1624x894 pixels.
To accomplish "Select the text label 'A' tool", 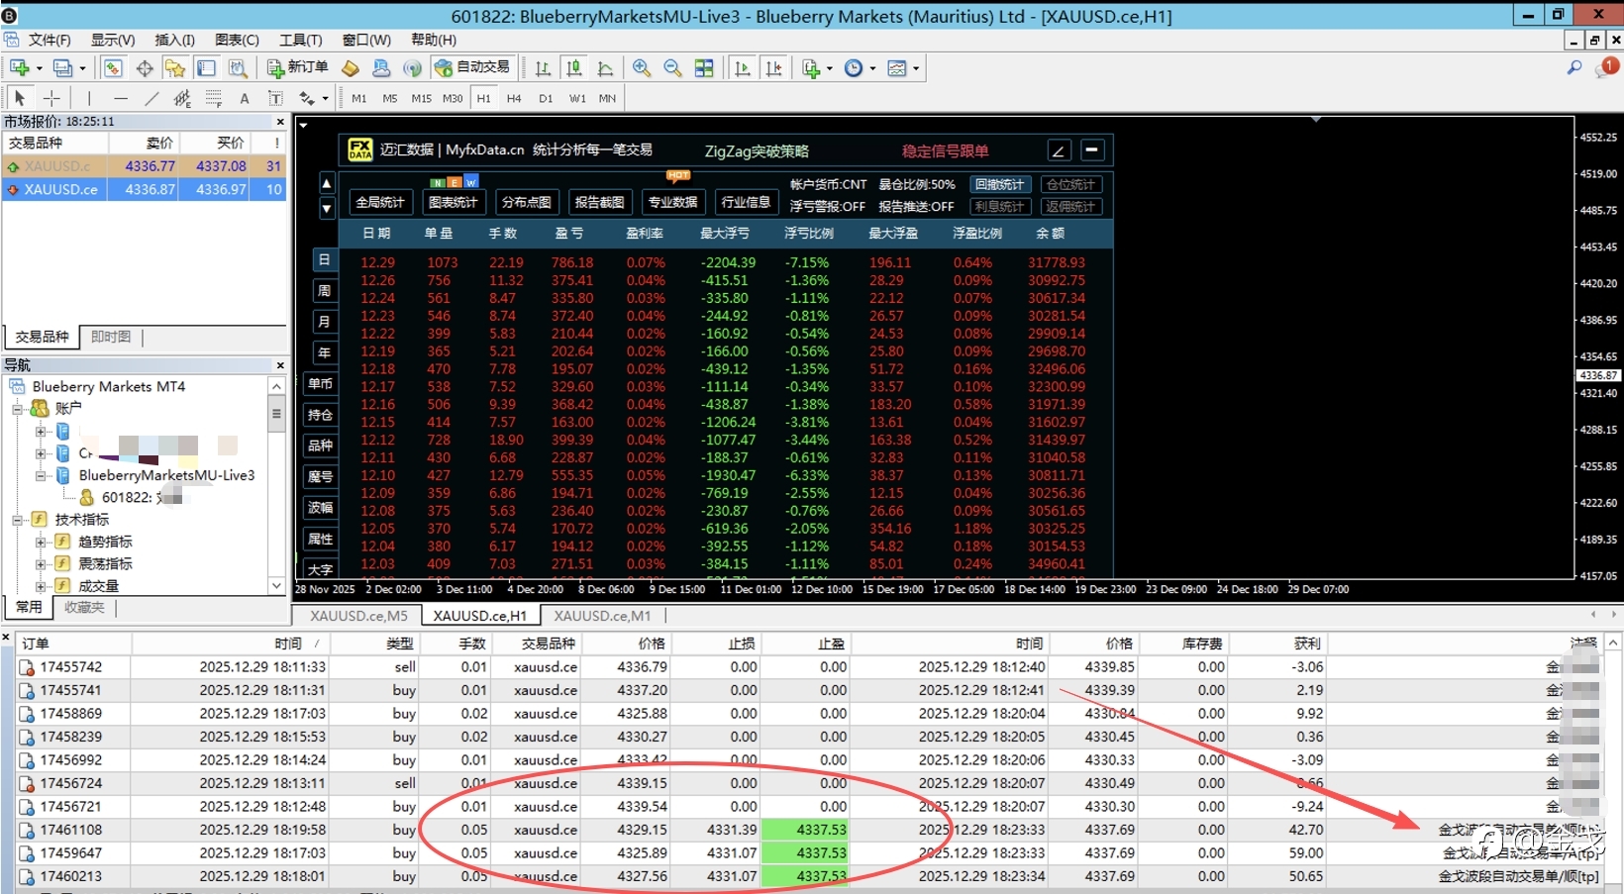I will click(x=245, y=98).
